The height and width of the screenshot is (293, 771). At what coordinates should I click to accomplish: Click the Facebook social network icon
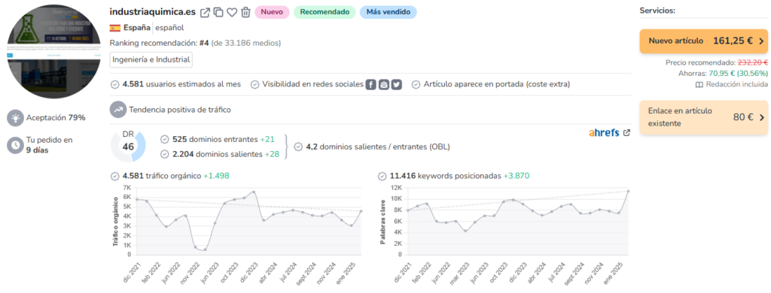[371, 84]
